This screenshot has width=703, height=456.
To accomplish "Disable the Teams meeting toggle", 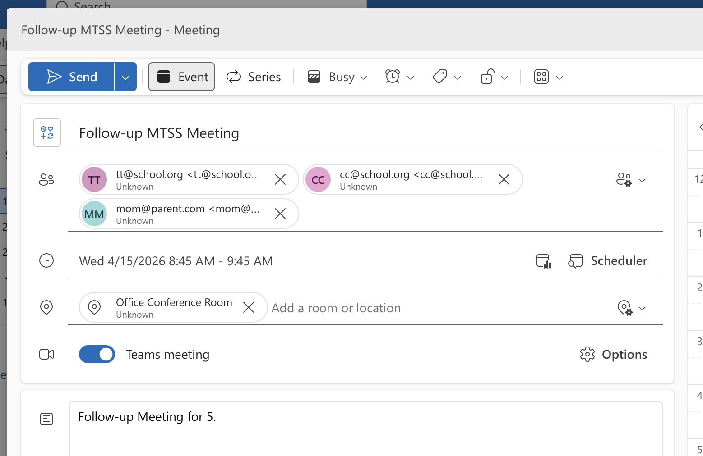I will (x=97, y=354).
